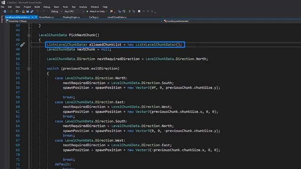301x169 pixels.
Task: Click the Open File folder icon
Action: (24, 11)
